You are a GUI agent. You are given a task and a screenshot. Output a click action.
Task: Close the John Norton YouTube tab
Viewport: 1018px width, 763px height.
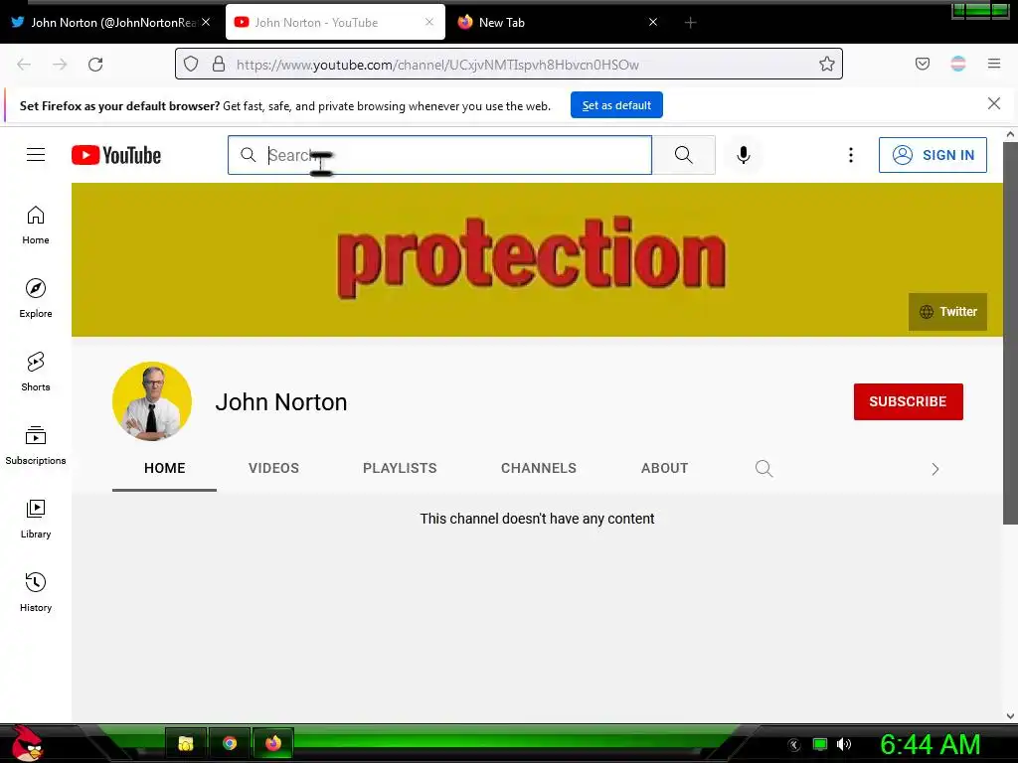click(429, 22)
